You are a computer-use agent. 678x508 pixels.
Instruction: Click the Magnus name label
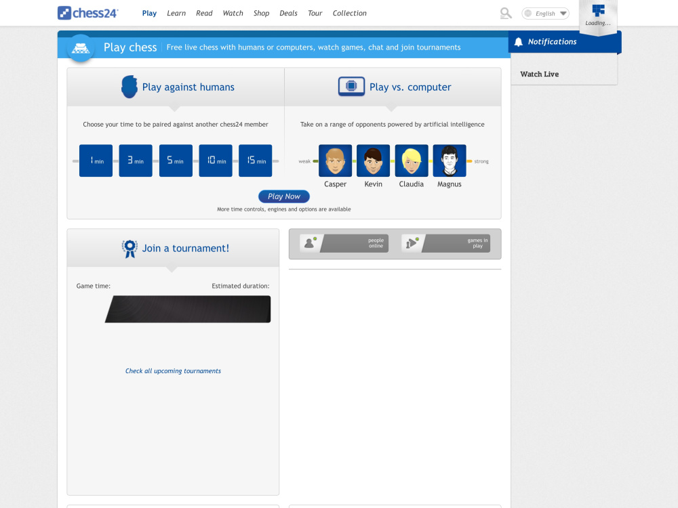(450, 184)
